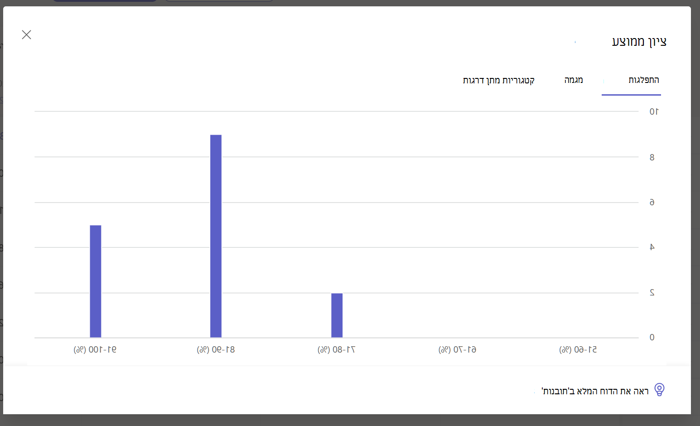Click the 51-60 (%) axis label
Screen dimensions: 700x426
pos(578,349)
